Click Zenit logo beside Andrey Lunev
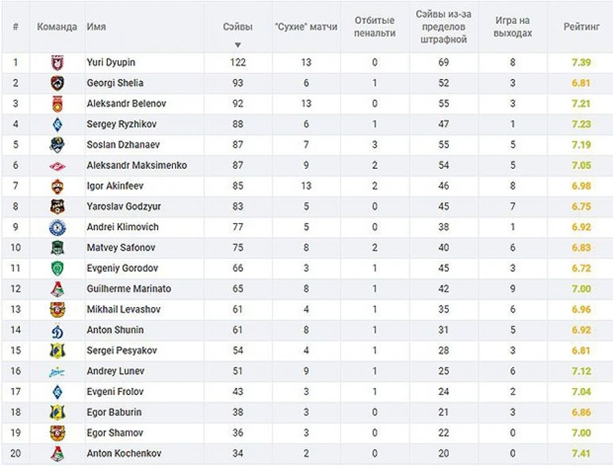The width and height of the screenshot is (613, 467). point(57,371)
